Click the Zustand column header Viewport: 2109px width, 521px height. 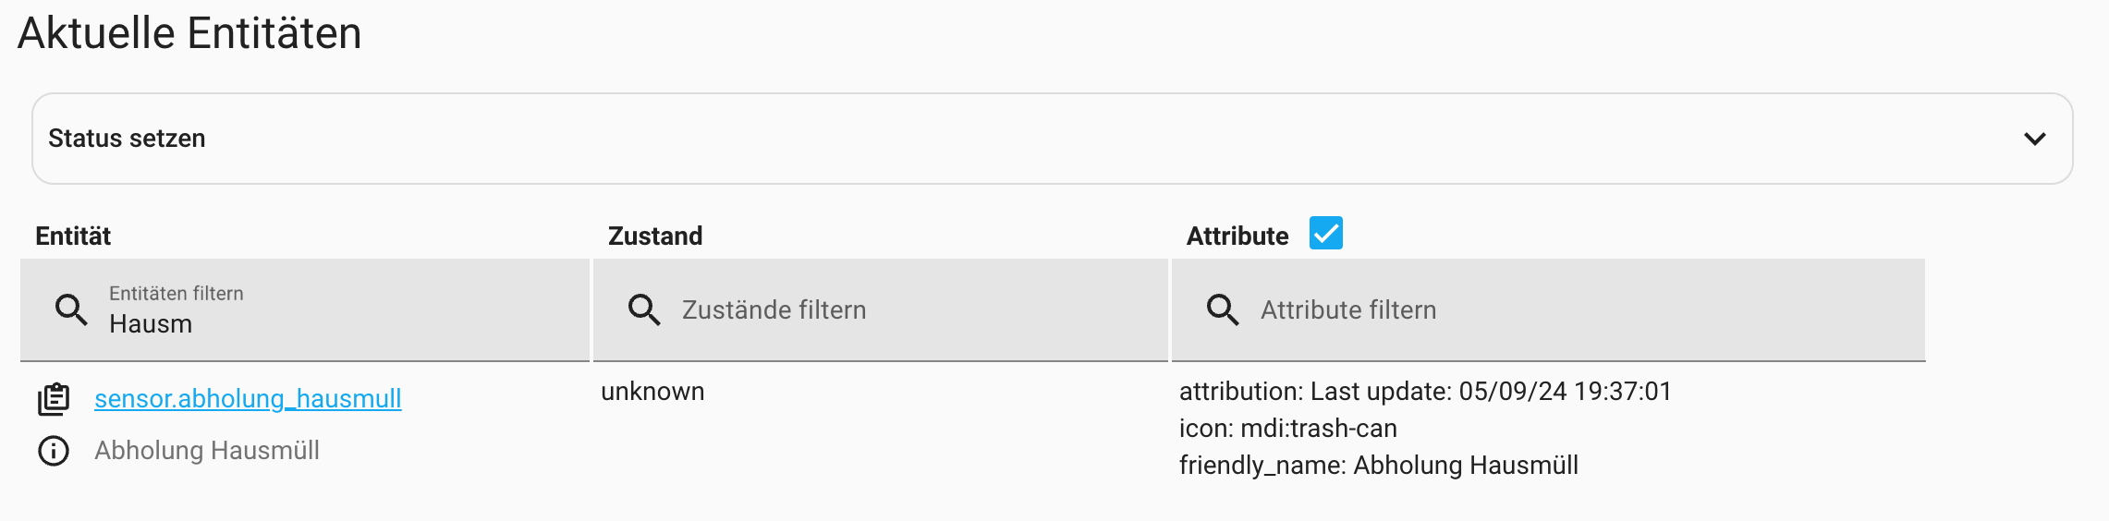[x=655, y=236]
